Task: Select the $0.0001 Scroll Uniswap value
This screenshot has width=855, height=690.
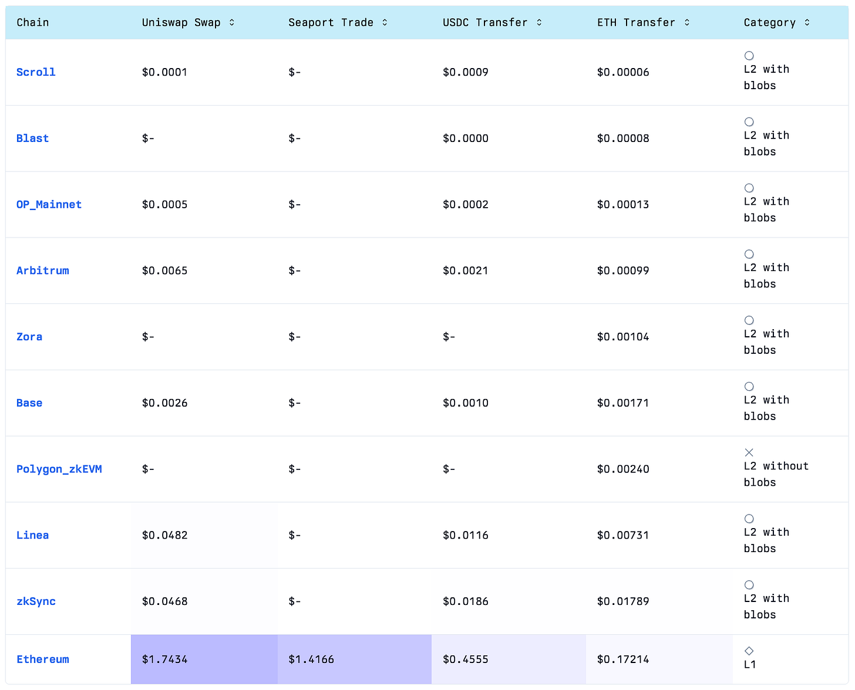Action: [x=165, y=72]
